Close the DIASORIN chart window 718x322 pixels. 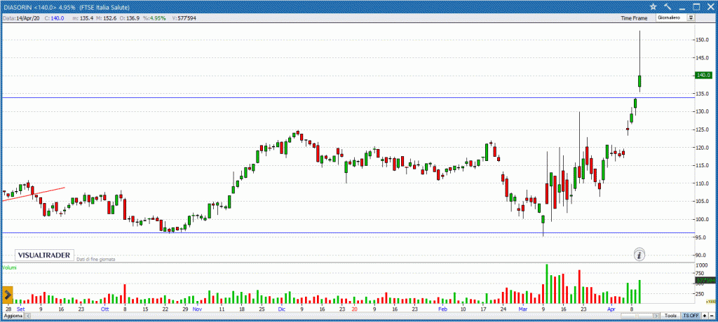tap(710, 7)
